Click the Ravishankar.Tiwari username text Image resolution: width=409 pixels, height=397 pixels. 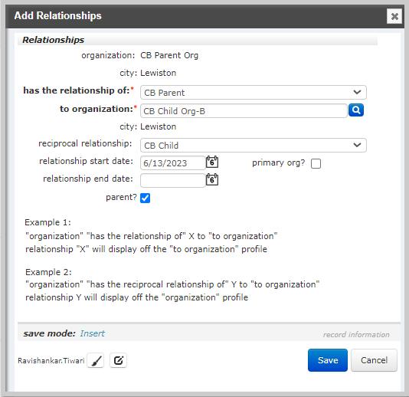coord(51,360)
